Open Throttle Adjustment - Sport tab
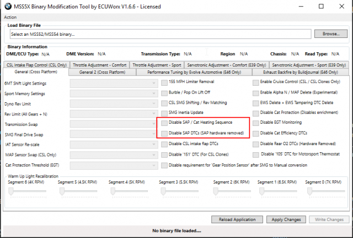 157,65
